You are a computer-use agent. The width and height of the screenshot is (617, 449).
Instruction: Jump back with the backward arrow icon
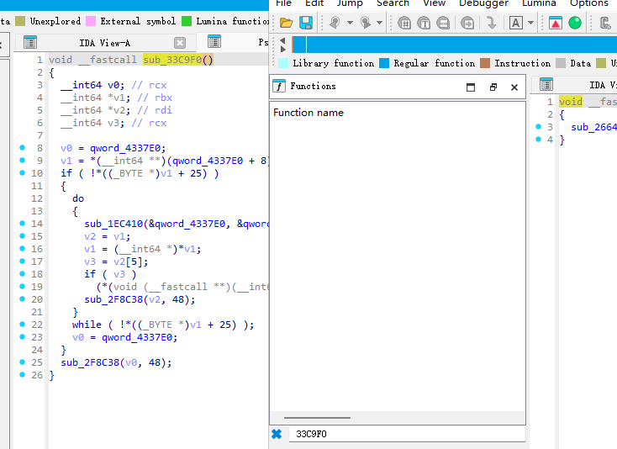pyautogui.click(x=335, y=23)
